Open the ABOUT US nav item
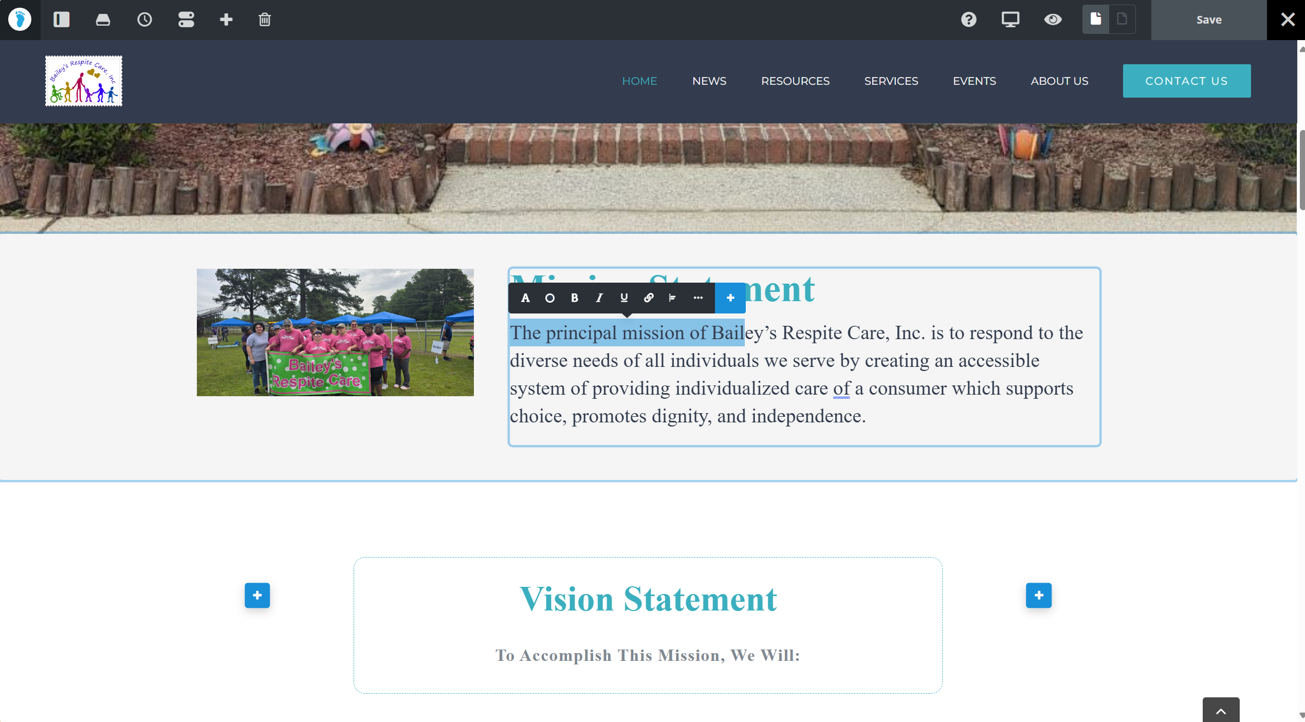Screen dimensions: 1305x722 pos(1059,81)
